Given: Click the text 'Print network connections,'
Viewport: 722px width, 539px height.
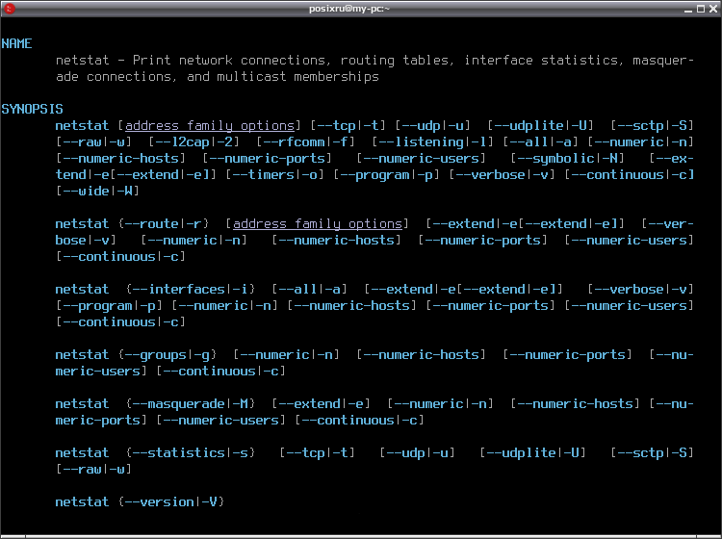Looking at the screenshot, I should (231, 61).
